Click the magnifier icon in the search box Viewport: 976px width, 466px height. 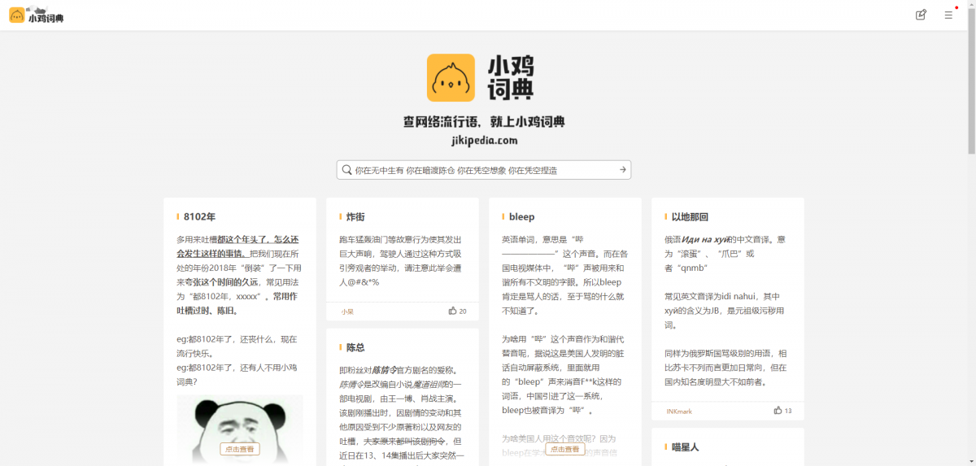pyautogui.click(x=346, y=170)
